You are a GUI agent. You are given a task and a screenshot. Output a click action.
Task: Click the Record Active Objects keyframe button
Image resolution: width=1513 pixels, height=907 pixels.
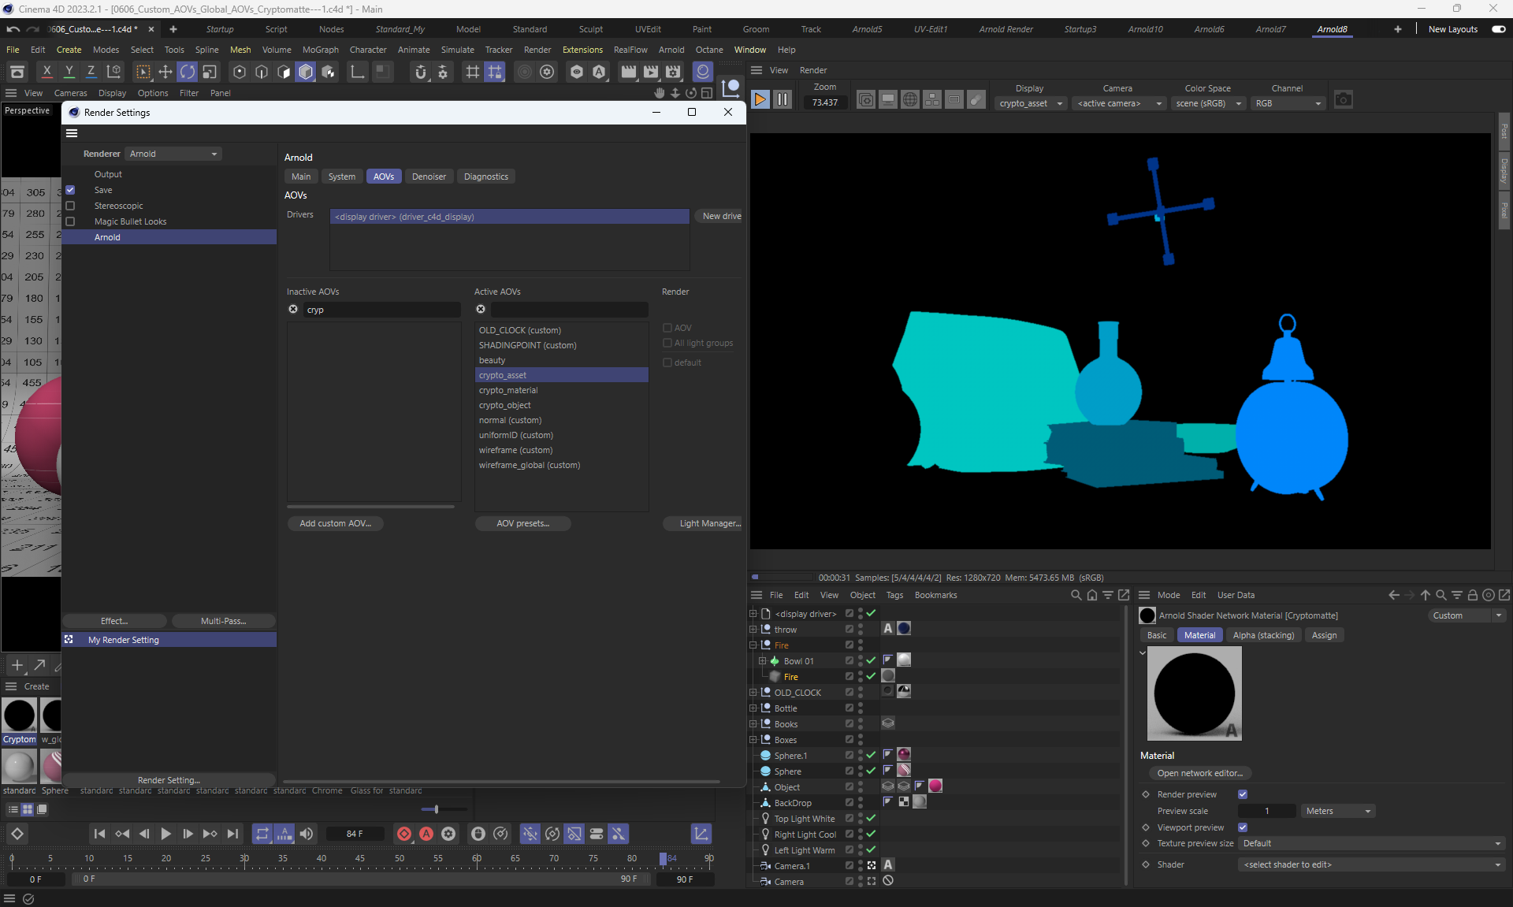pyautogui.click(x=404, y=834)
